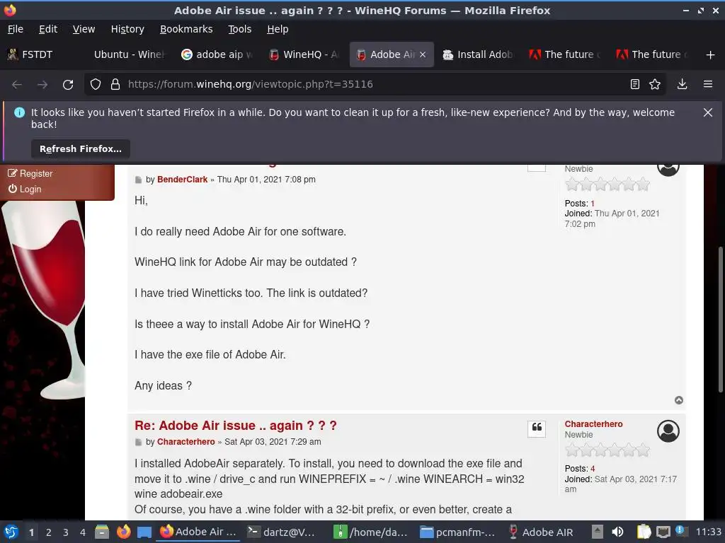Open the Edit menu
Screen dimensions: 725x543
point(48,29)
